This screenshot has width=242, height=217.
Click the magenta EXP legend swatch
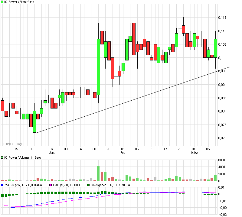(x=51, y=185)
